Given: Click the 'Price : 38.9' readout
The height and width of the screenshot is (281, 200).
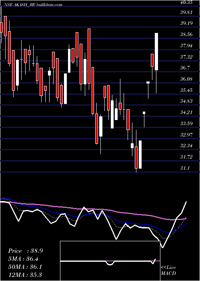Looking at the screenshot, I should click(x=25, y=251).
